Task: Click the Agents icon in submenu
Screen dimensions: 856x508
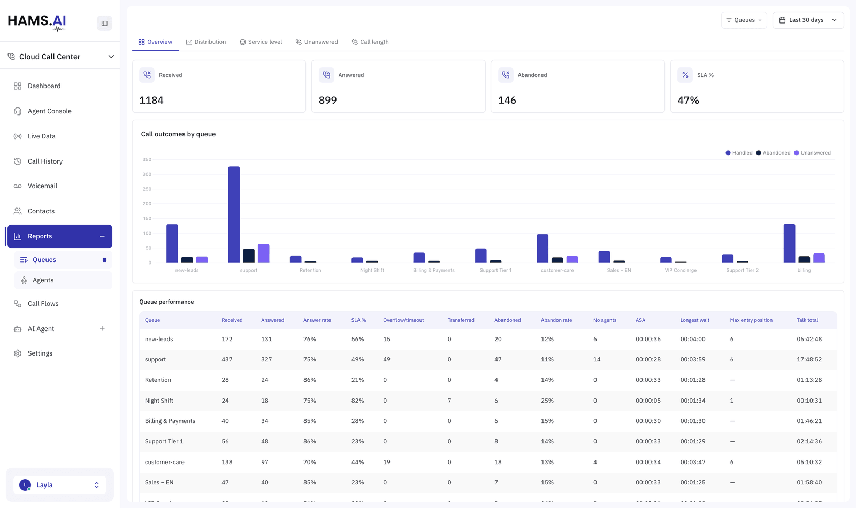Action: pyautogui.click(x=24, y=280)
